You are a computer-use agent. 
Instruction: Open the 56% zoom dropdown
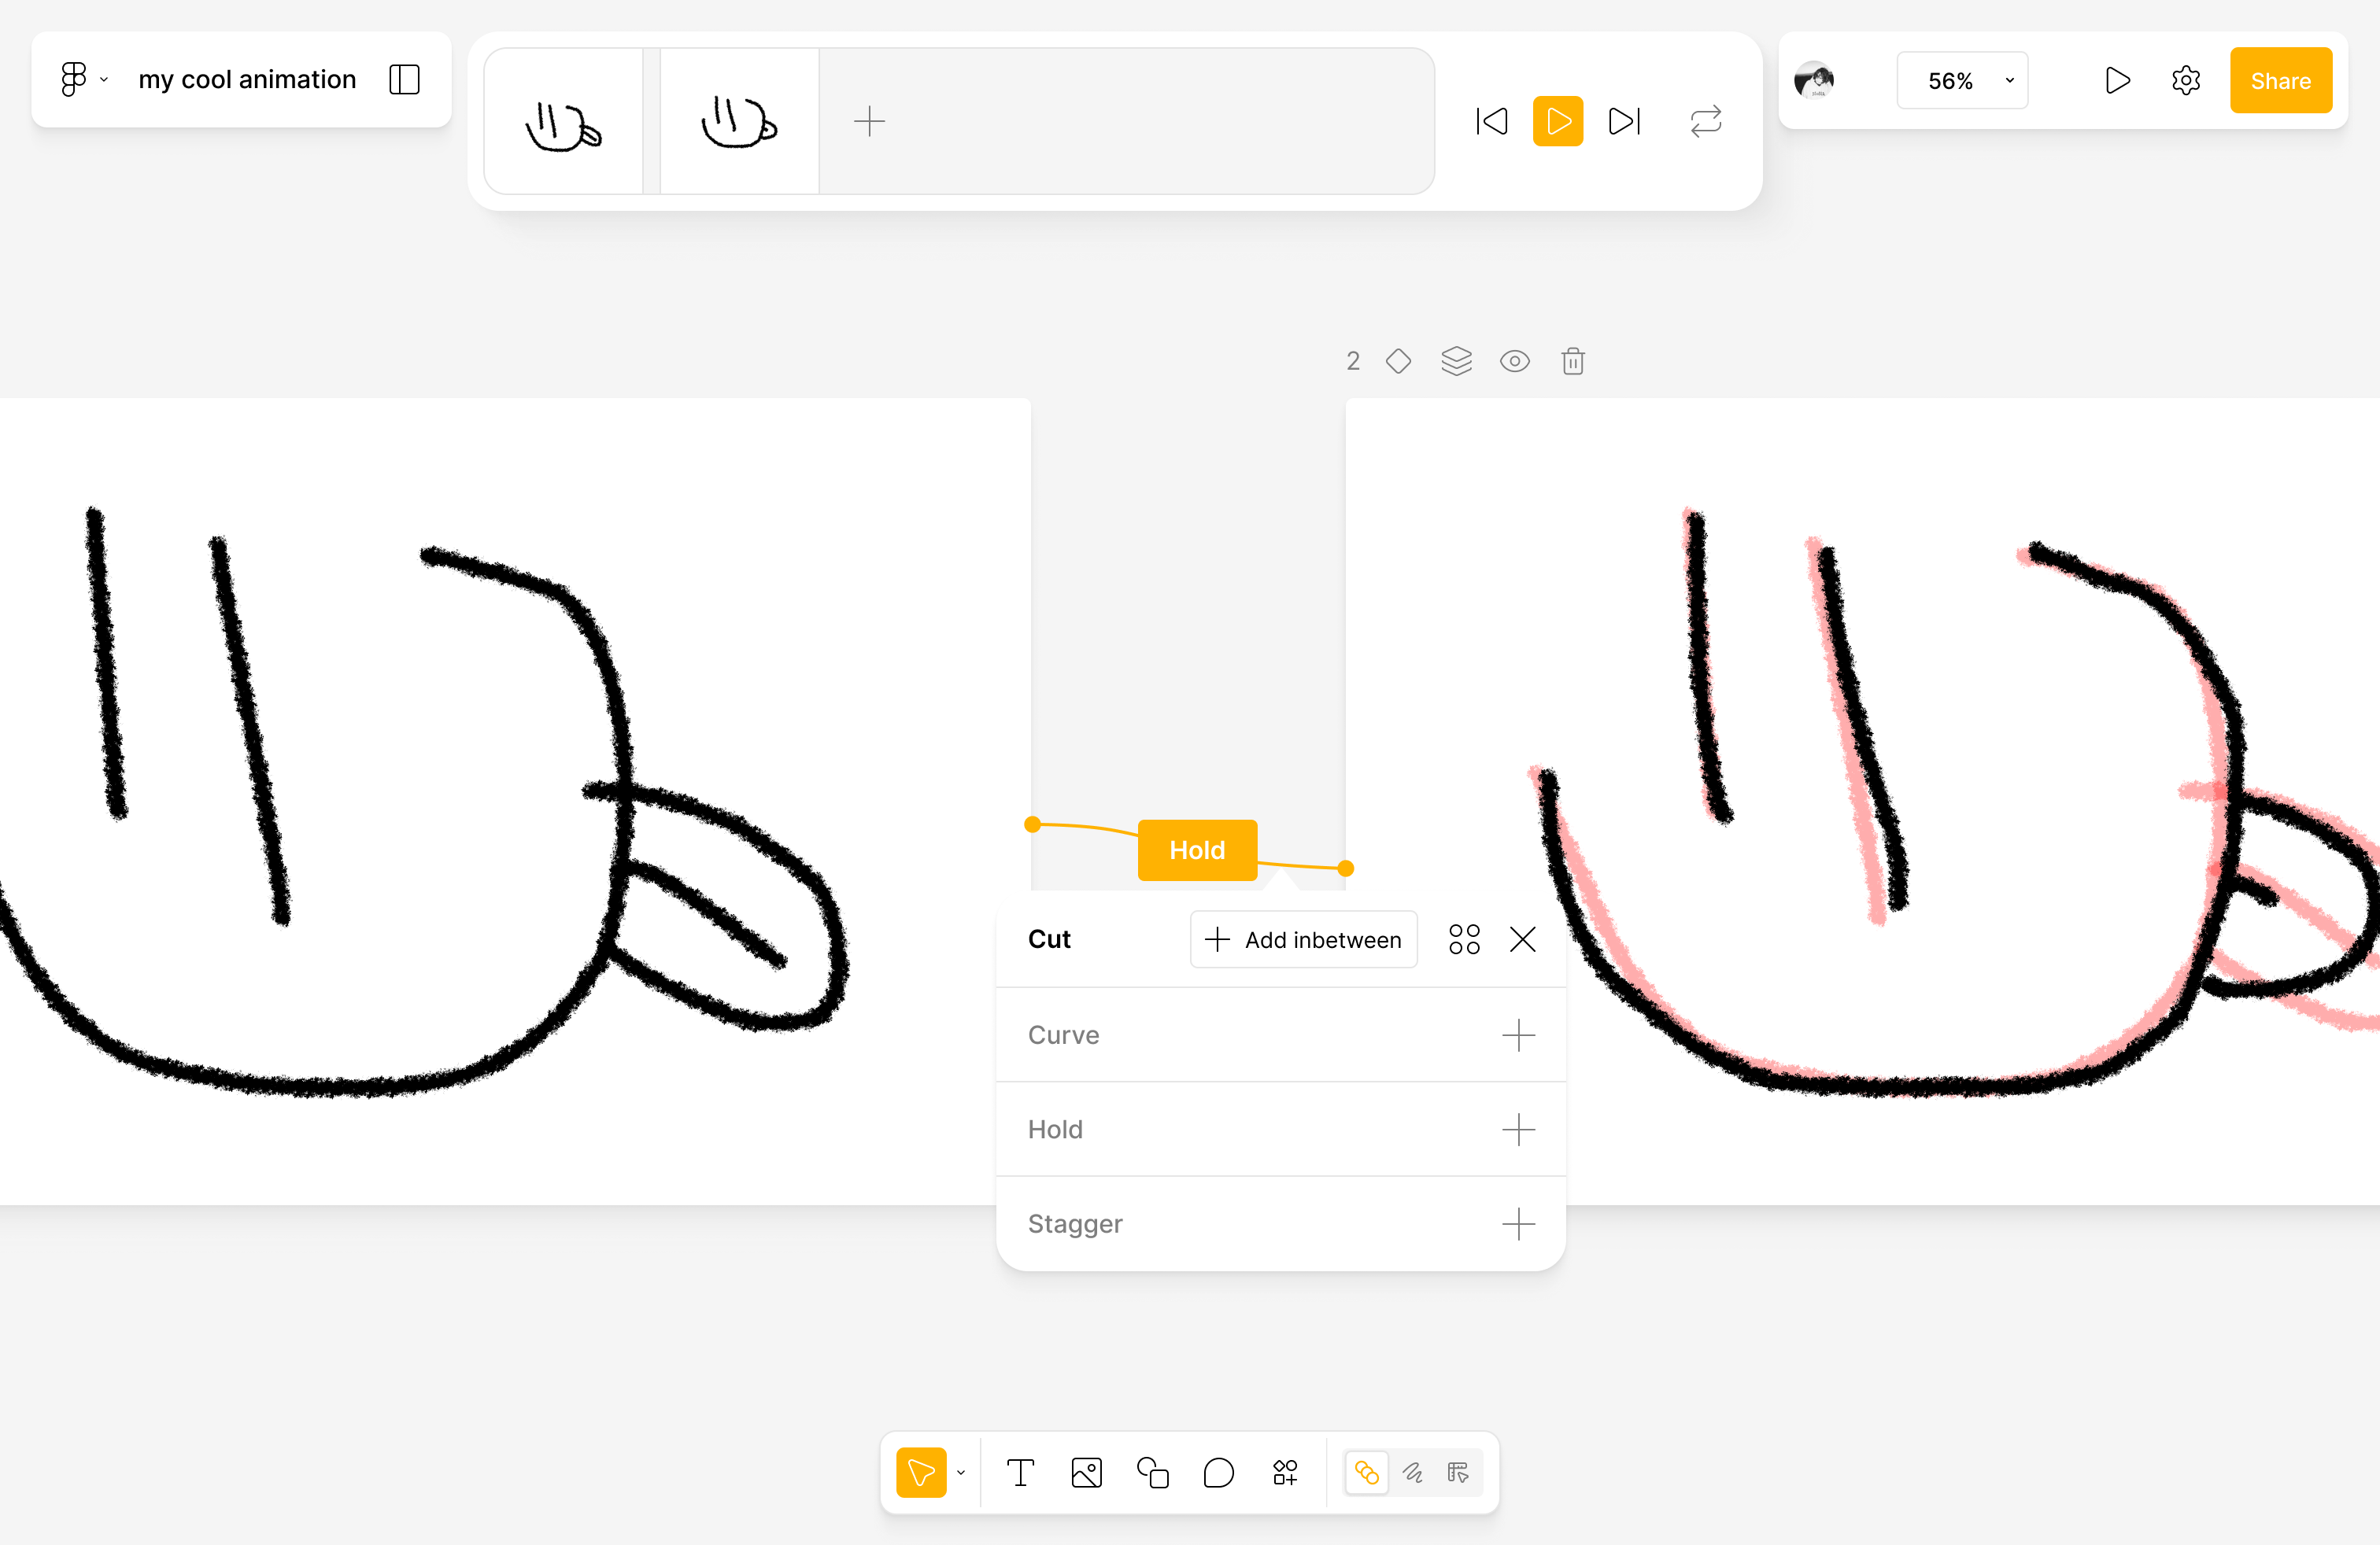click(x=1962, y=80)
